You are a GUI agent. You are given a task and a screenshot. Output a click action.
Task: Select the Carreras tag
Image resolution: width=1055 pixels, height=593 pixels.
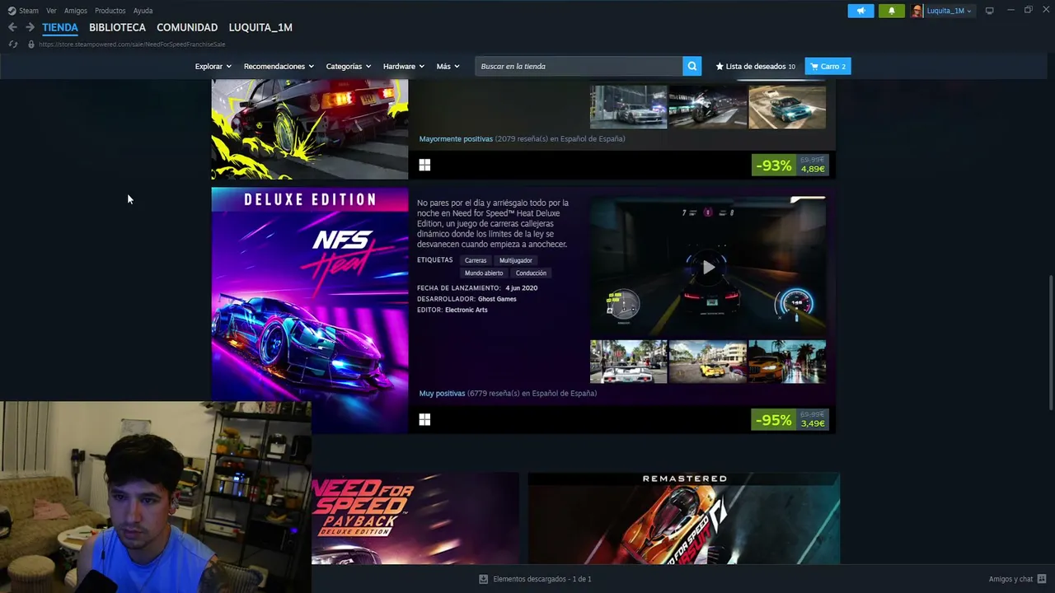(x=476, y=260)
